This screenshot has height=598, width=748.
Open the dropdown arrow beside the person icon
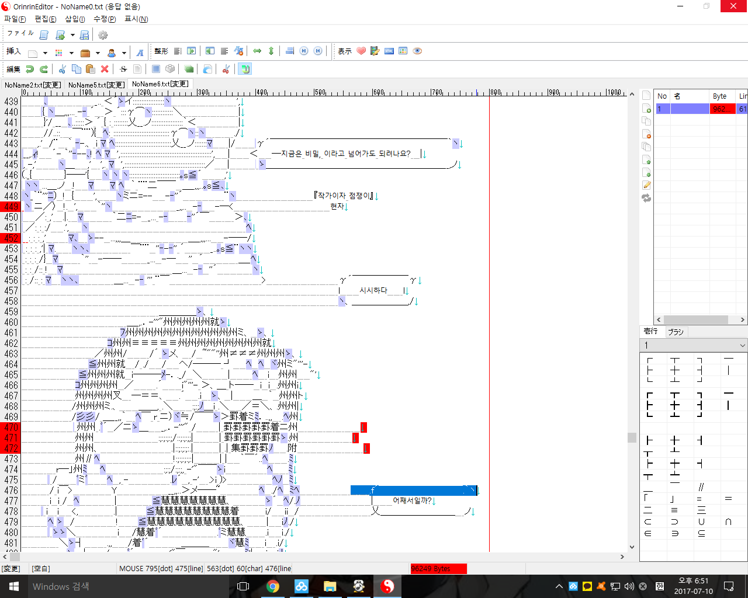click(124, 53)
